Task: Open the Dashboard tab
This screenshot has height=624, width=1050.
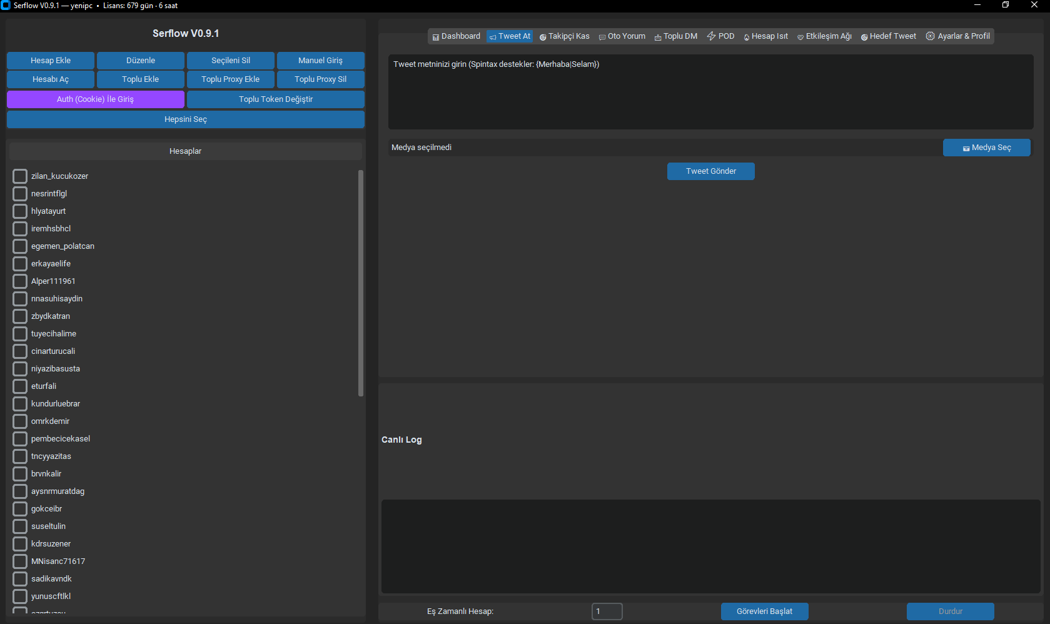Action: (457, 36)
